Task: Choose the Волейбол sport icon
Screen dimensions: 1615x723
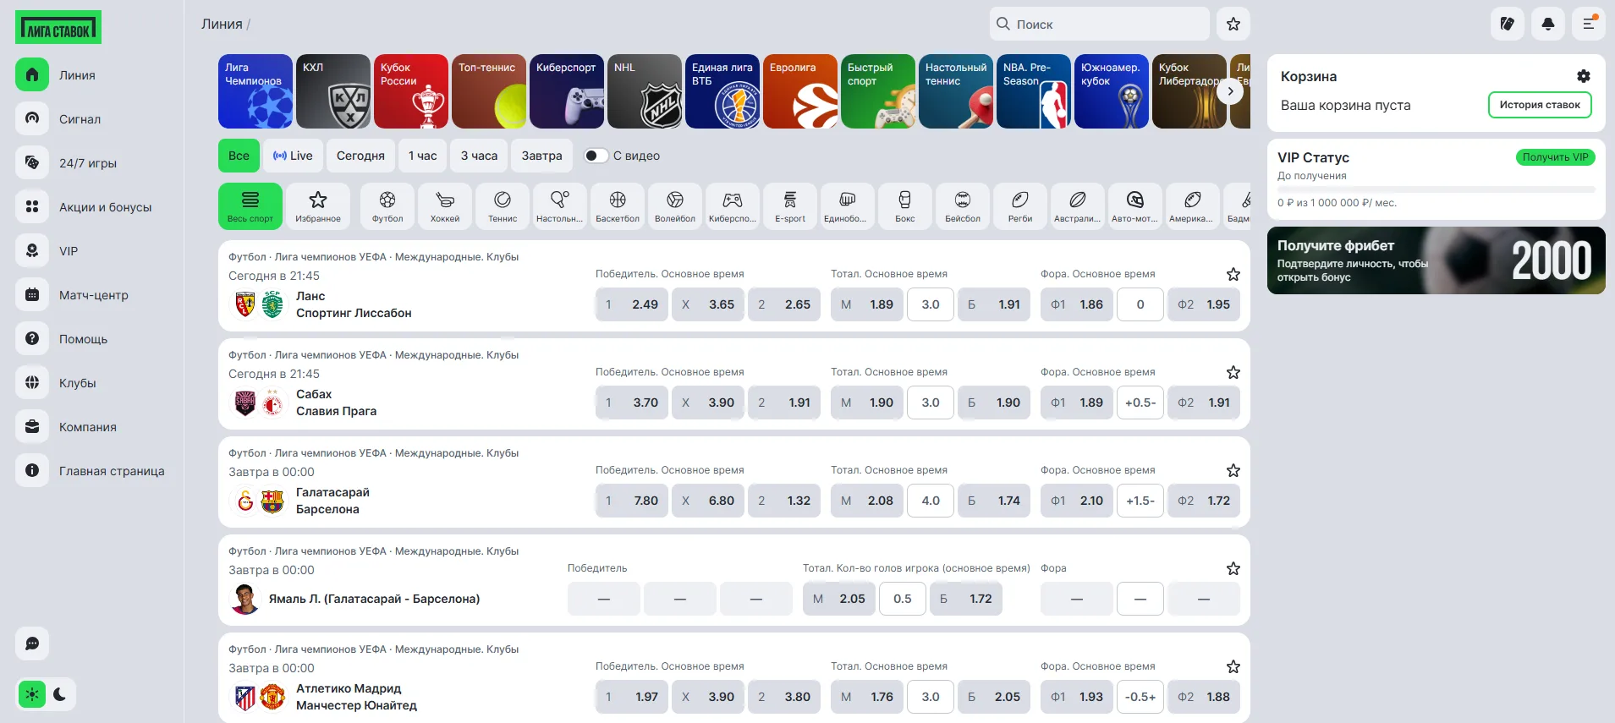Action: click(x=675, y=205)
